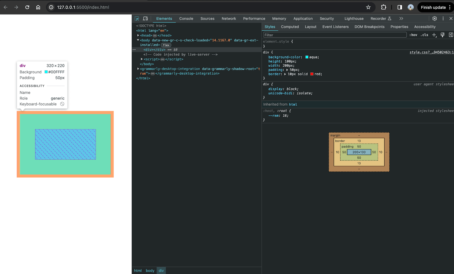Expand the head element node
This screenshot has width=454, height=274.
click(138, 35)
